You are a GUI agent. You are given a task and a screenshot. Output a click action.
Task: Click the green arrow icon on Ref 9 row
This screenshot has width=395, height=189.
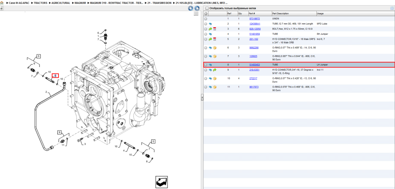click(214, 70)
